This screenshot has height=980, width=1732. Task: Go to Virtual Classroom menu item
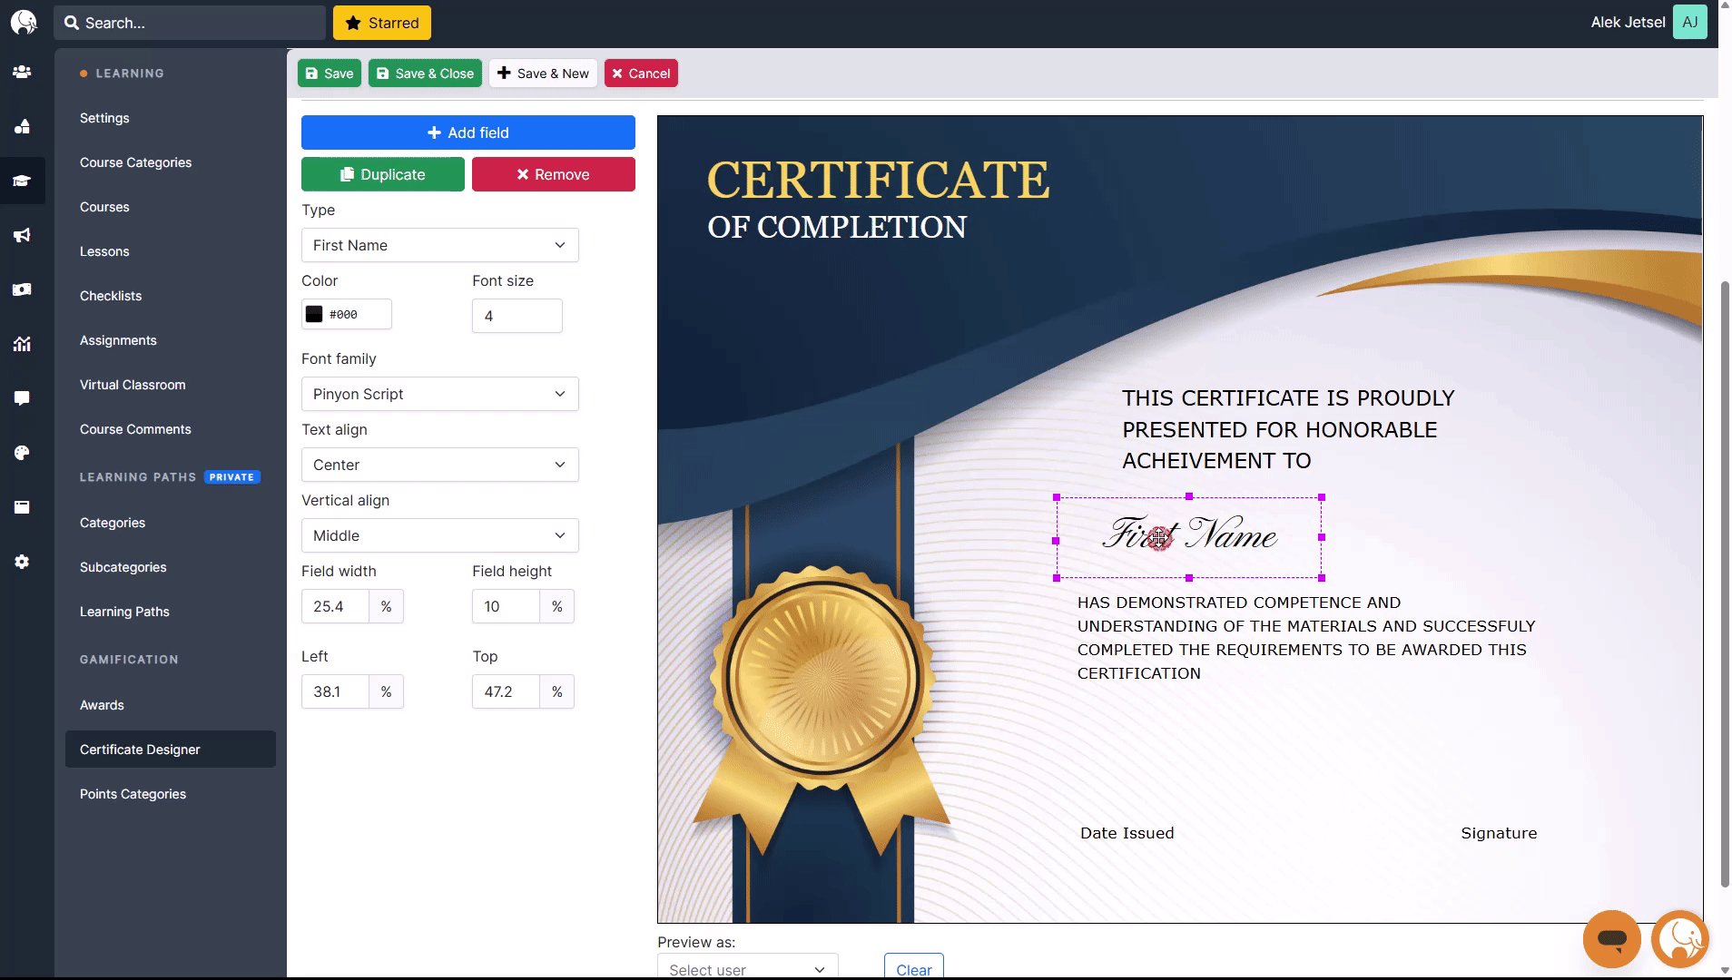(133, 385)
